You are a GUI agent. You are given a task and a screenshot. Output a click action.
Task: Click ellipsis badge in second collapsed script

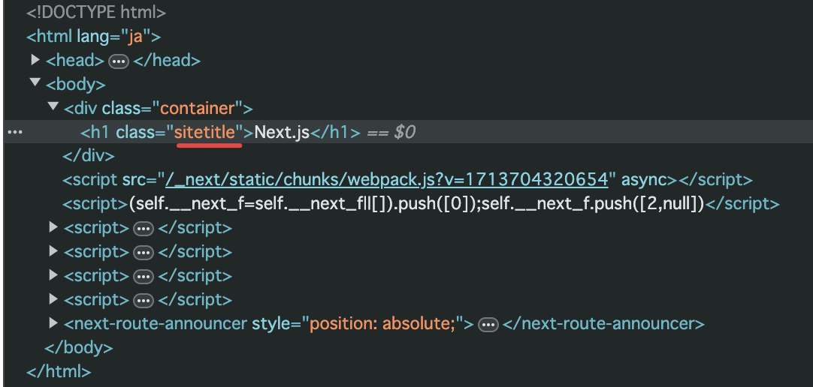[x=144, y=253]
